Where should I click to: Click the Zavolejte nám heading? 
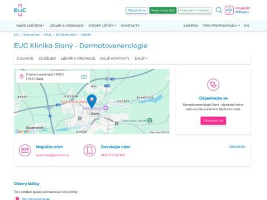115,147
